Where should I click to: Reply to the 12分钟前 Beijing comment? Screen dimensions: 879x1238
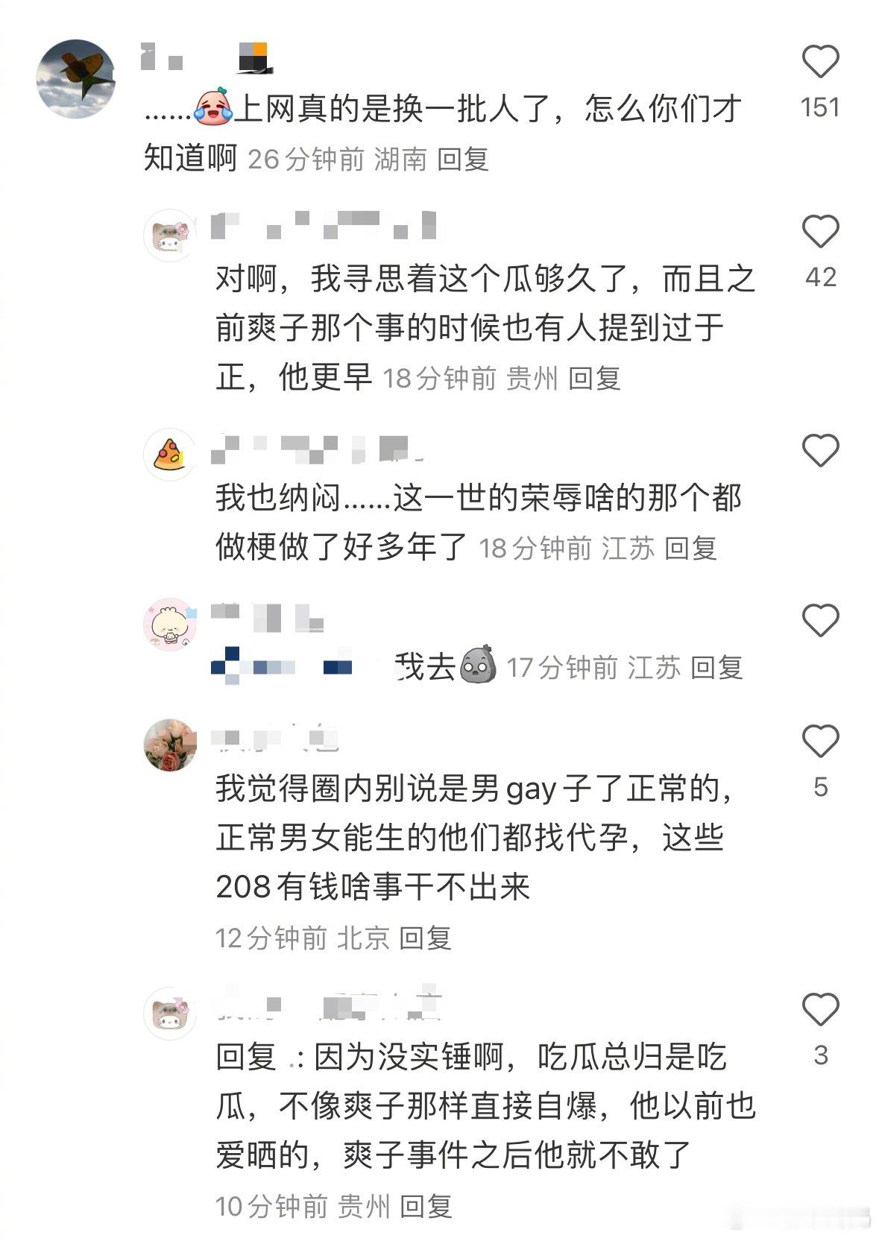[426, 938]
